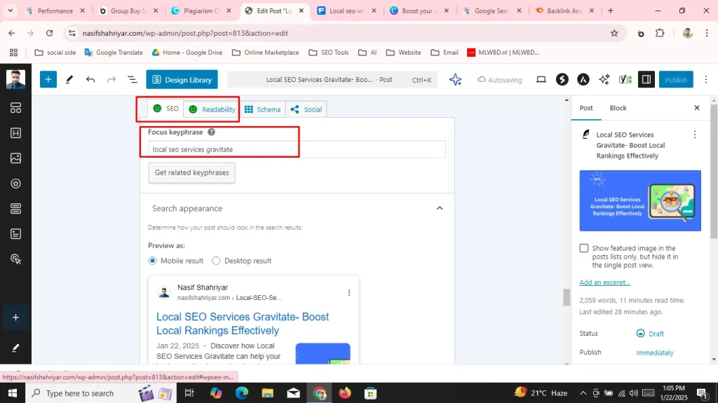Open the document overview list icon
Screen dimensions: 718x403
coord(133,80)
